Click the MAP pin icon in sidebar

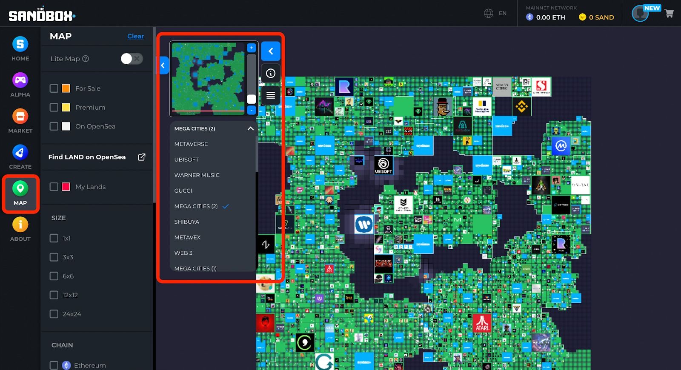(x=20, y=188)
